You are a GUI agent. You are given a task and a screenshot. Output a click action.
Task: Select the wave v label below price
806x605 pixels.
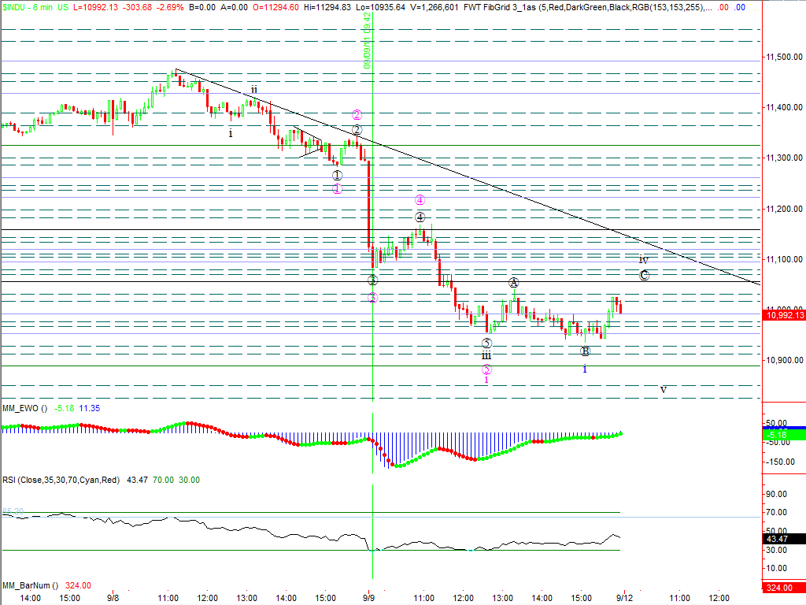(x=664, y=389)
